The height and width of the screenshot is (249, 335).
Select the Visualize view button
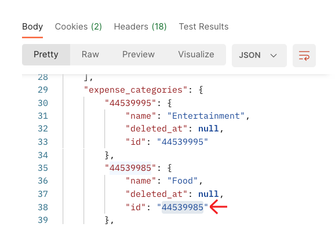pos(196,54)
